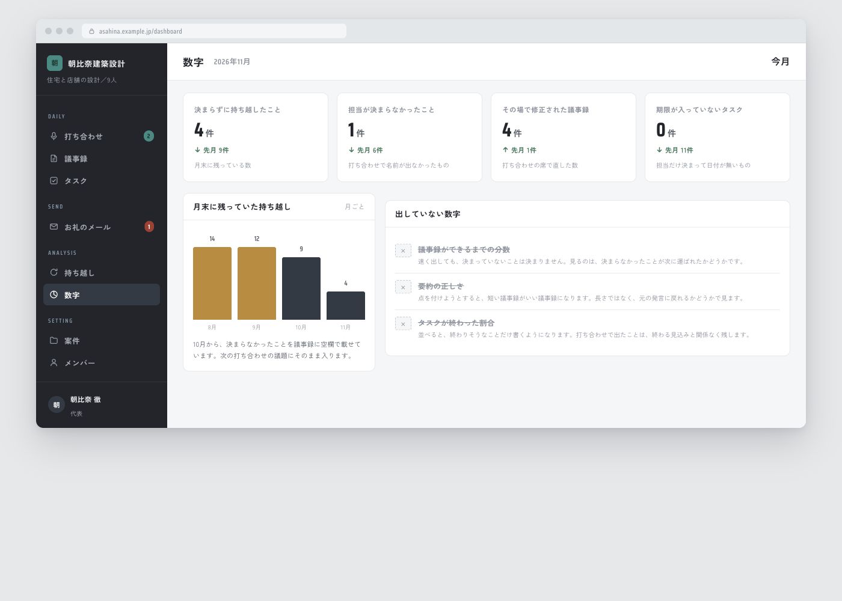The image size is (842, 601).
Task: Click the 11月 bar with value 4
Action: [346, 305]
